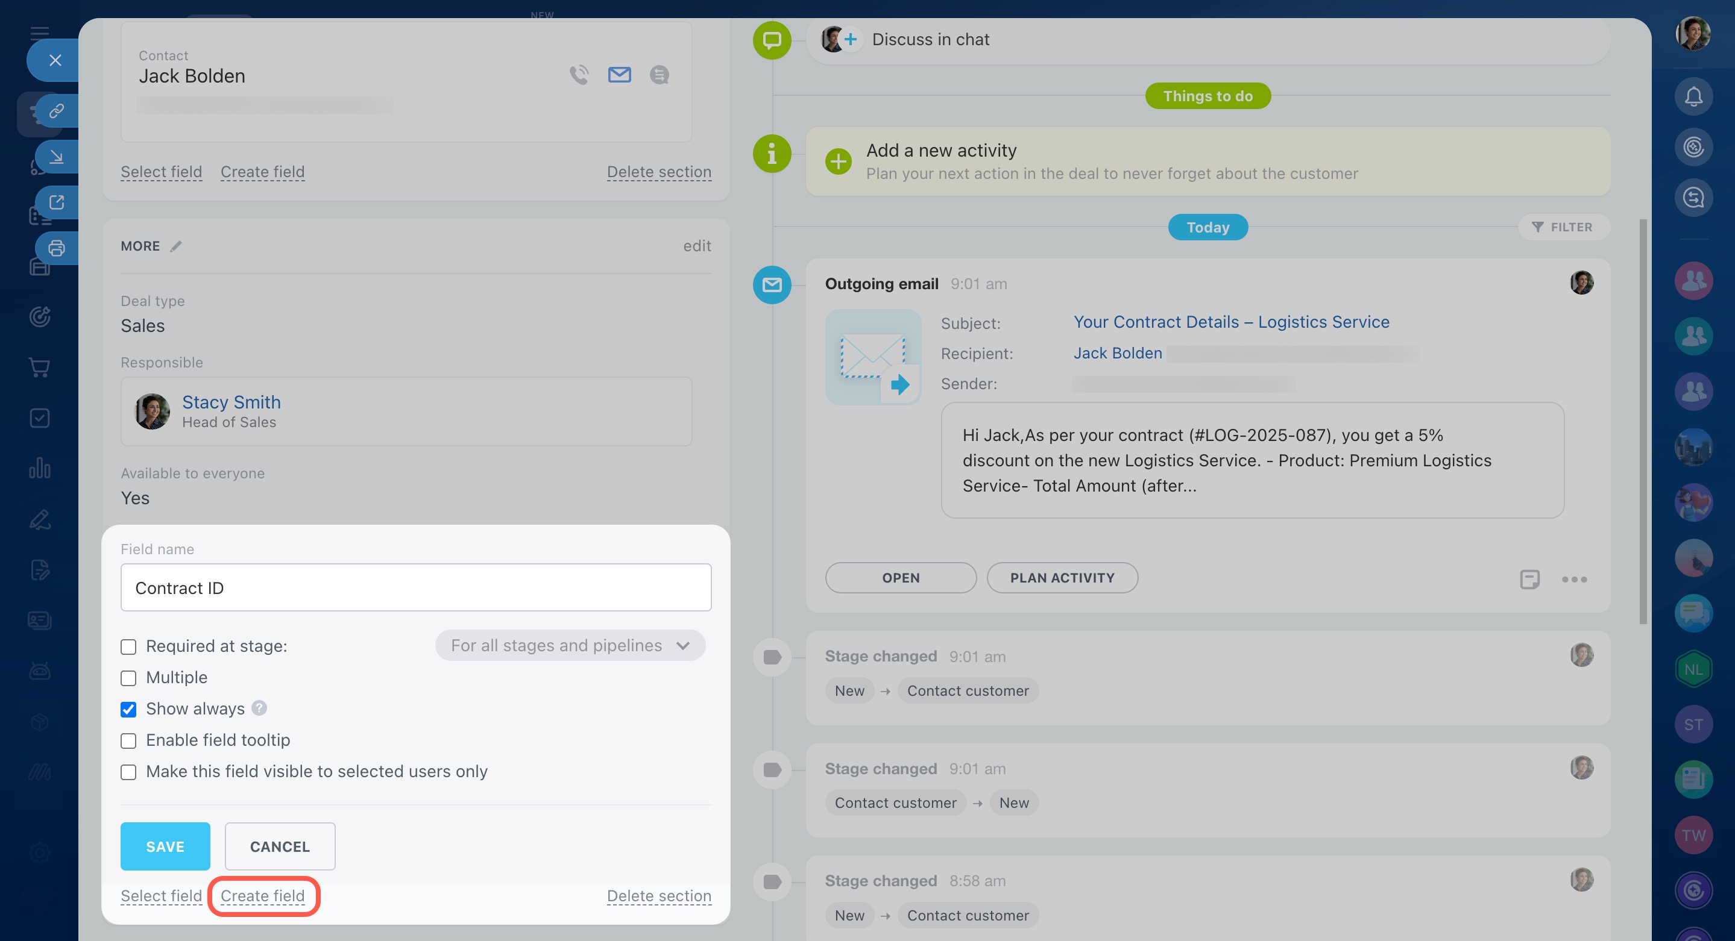Open the ST avatar in right panel
Viewport: 1735px width, 941px height.
coord(1693,724)
